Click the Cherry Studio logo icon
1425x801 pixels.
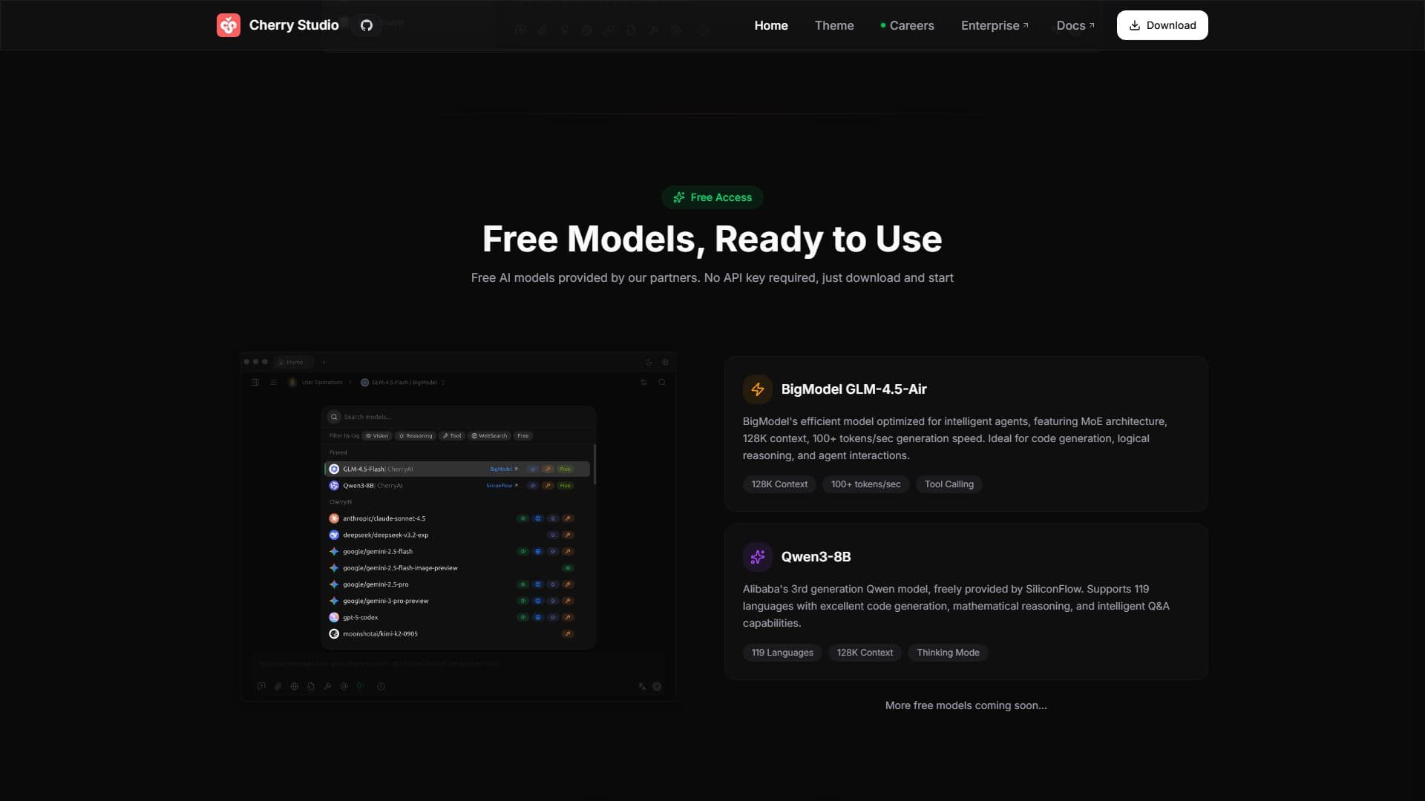(229, 25)
